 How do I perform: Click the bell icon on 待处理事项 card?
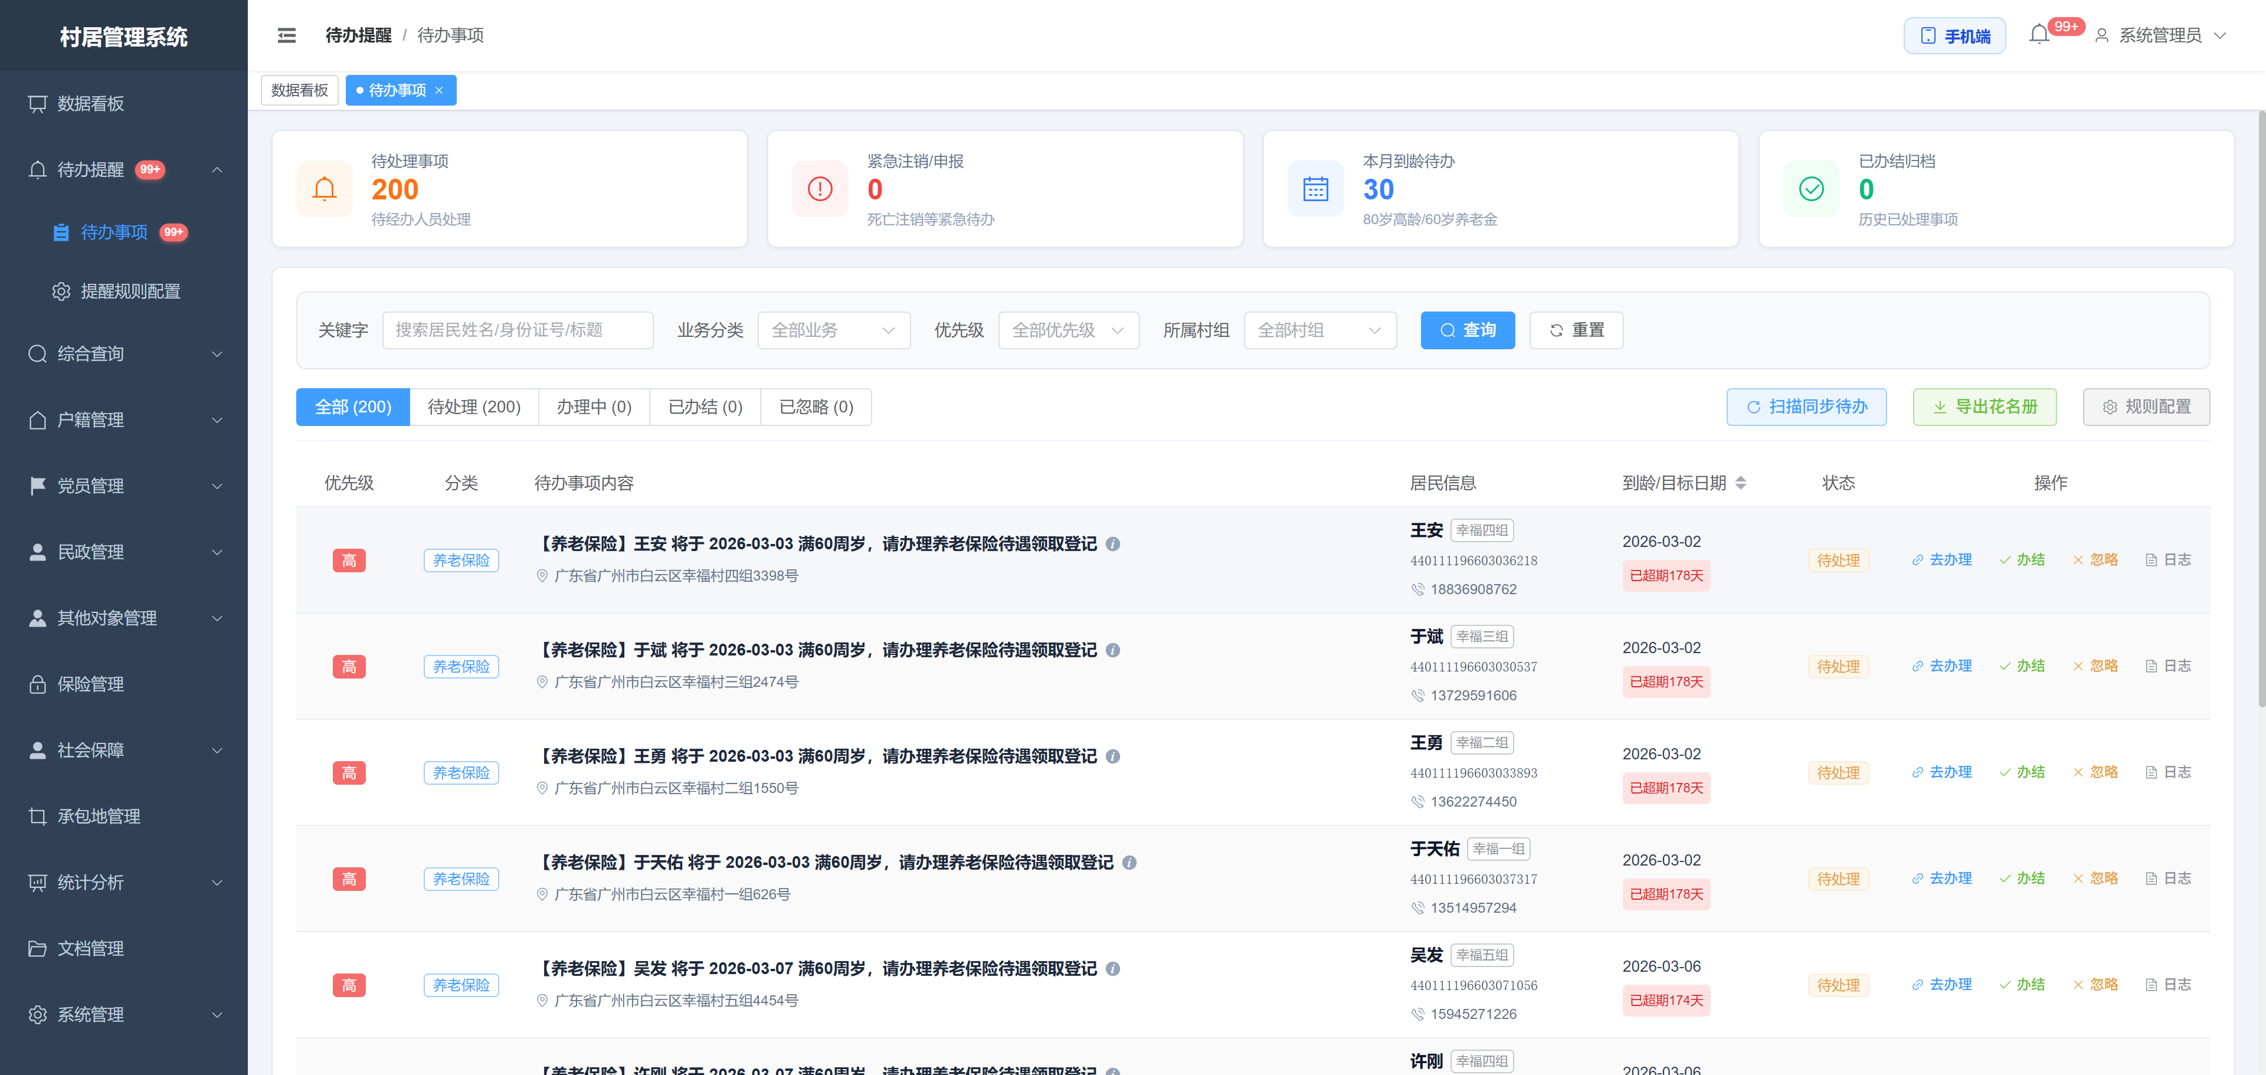pos(325,189)
